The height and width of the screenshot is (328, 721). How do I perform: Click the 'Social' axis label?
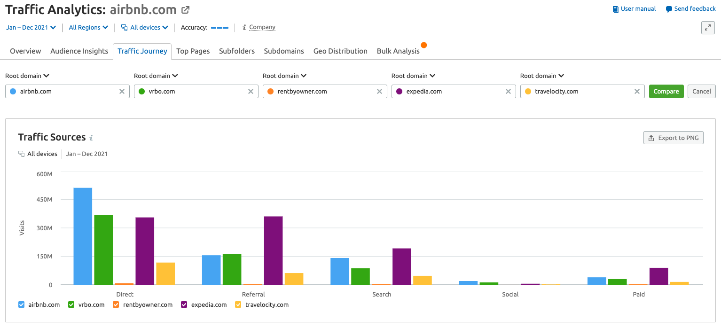tap(510, 295)
